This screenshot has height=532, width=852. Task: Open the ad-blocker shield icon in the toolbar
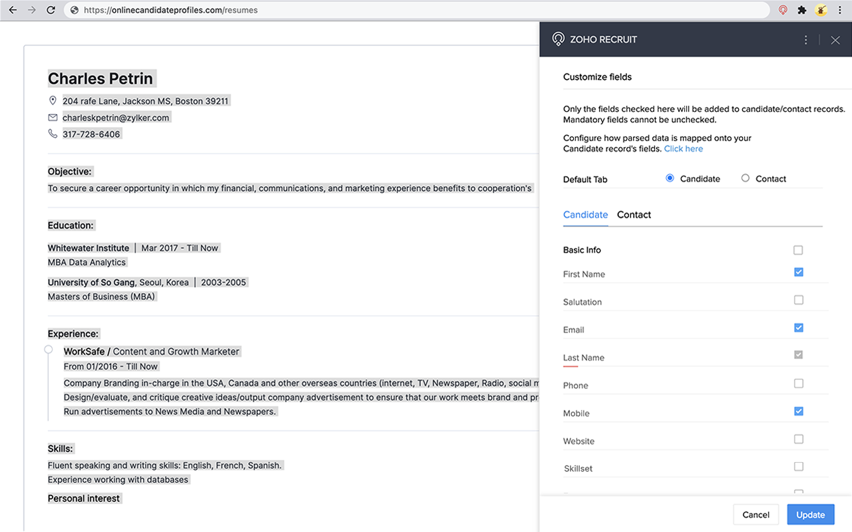tap(782, 10)
